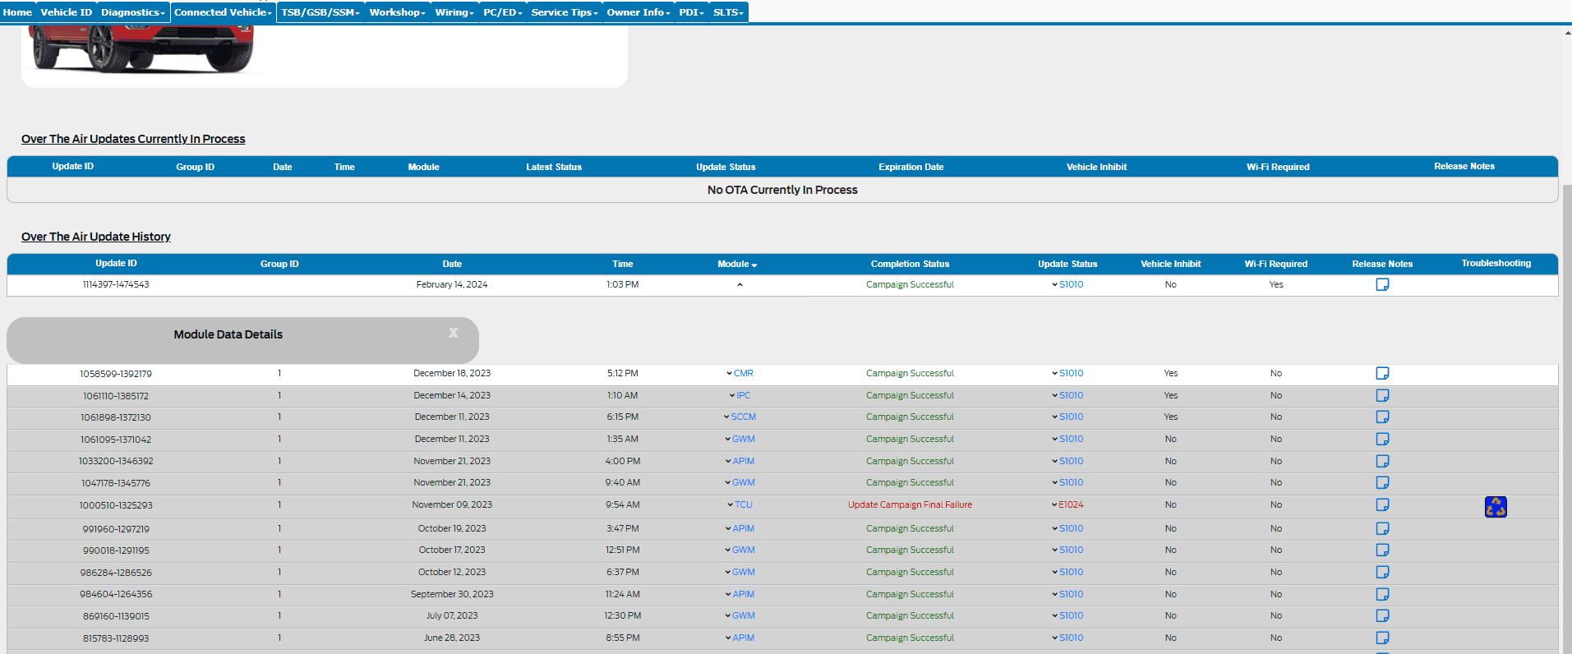
Task: Click the Home navigation button
Action: coord(17,12)
